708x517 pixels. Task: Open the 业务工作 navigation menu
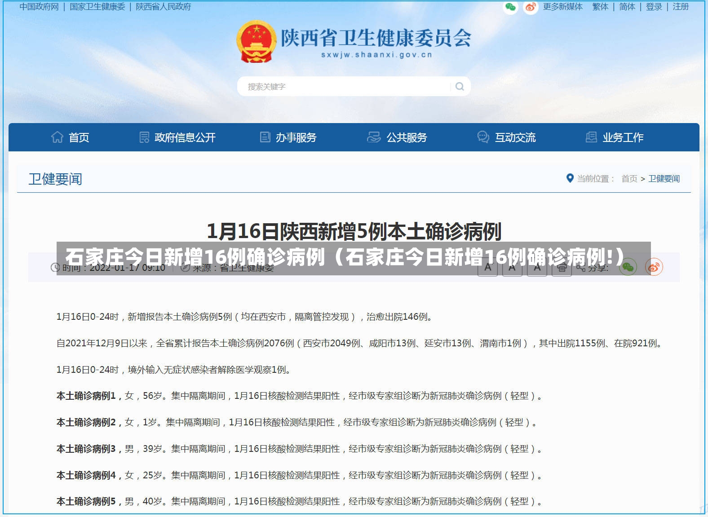click(615, 137)
